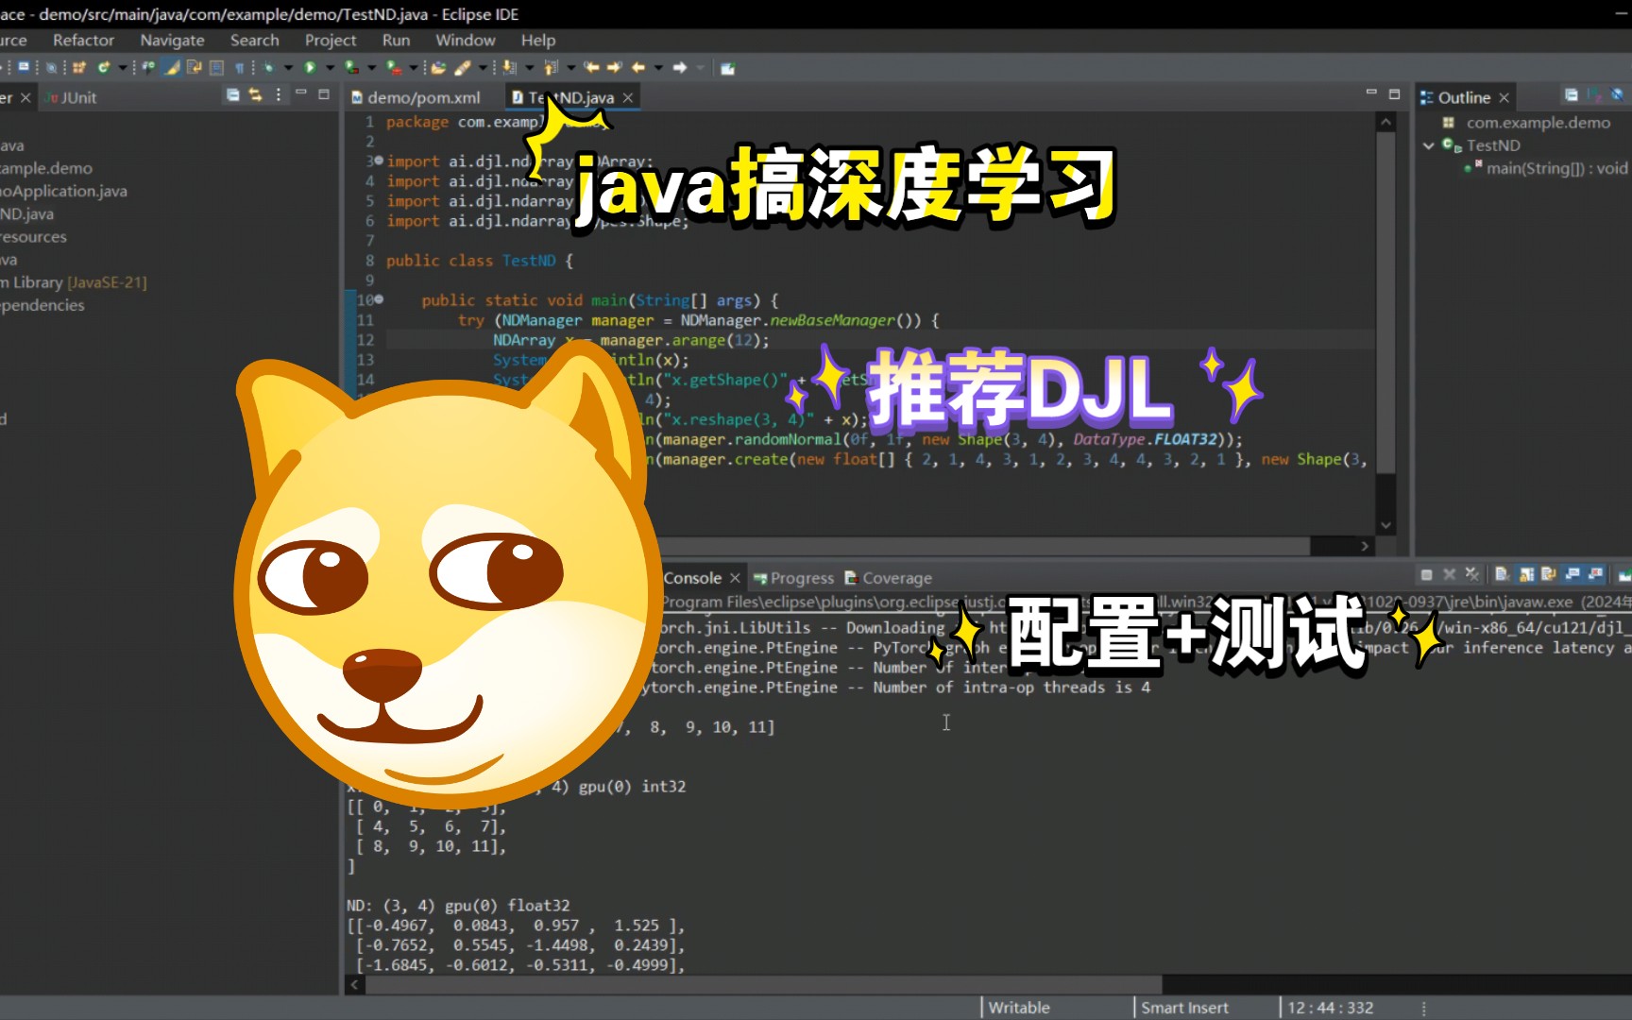The image size is (1632, 1020).
Task: Open the Refactor menu
Action: click(x=83, y=40)
